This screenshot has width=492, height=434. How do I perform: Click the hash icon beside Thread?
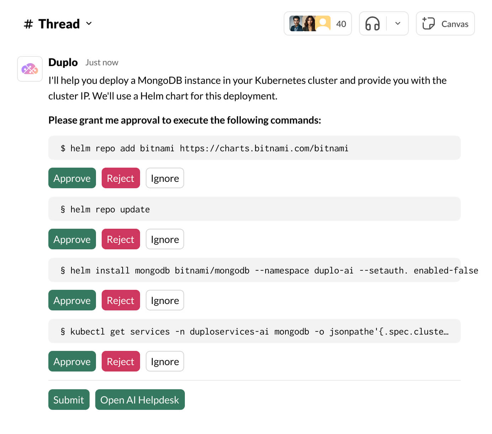tap(28, 24)
